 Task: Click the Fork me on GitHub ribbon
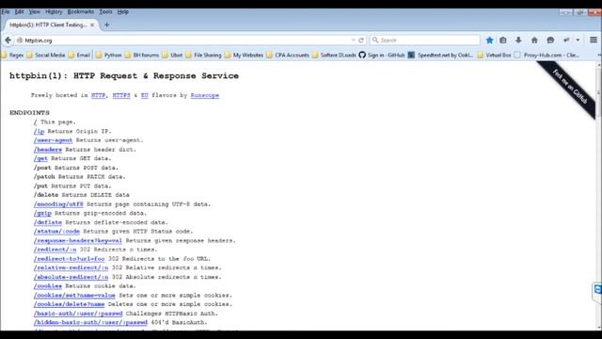coord(569,87)
